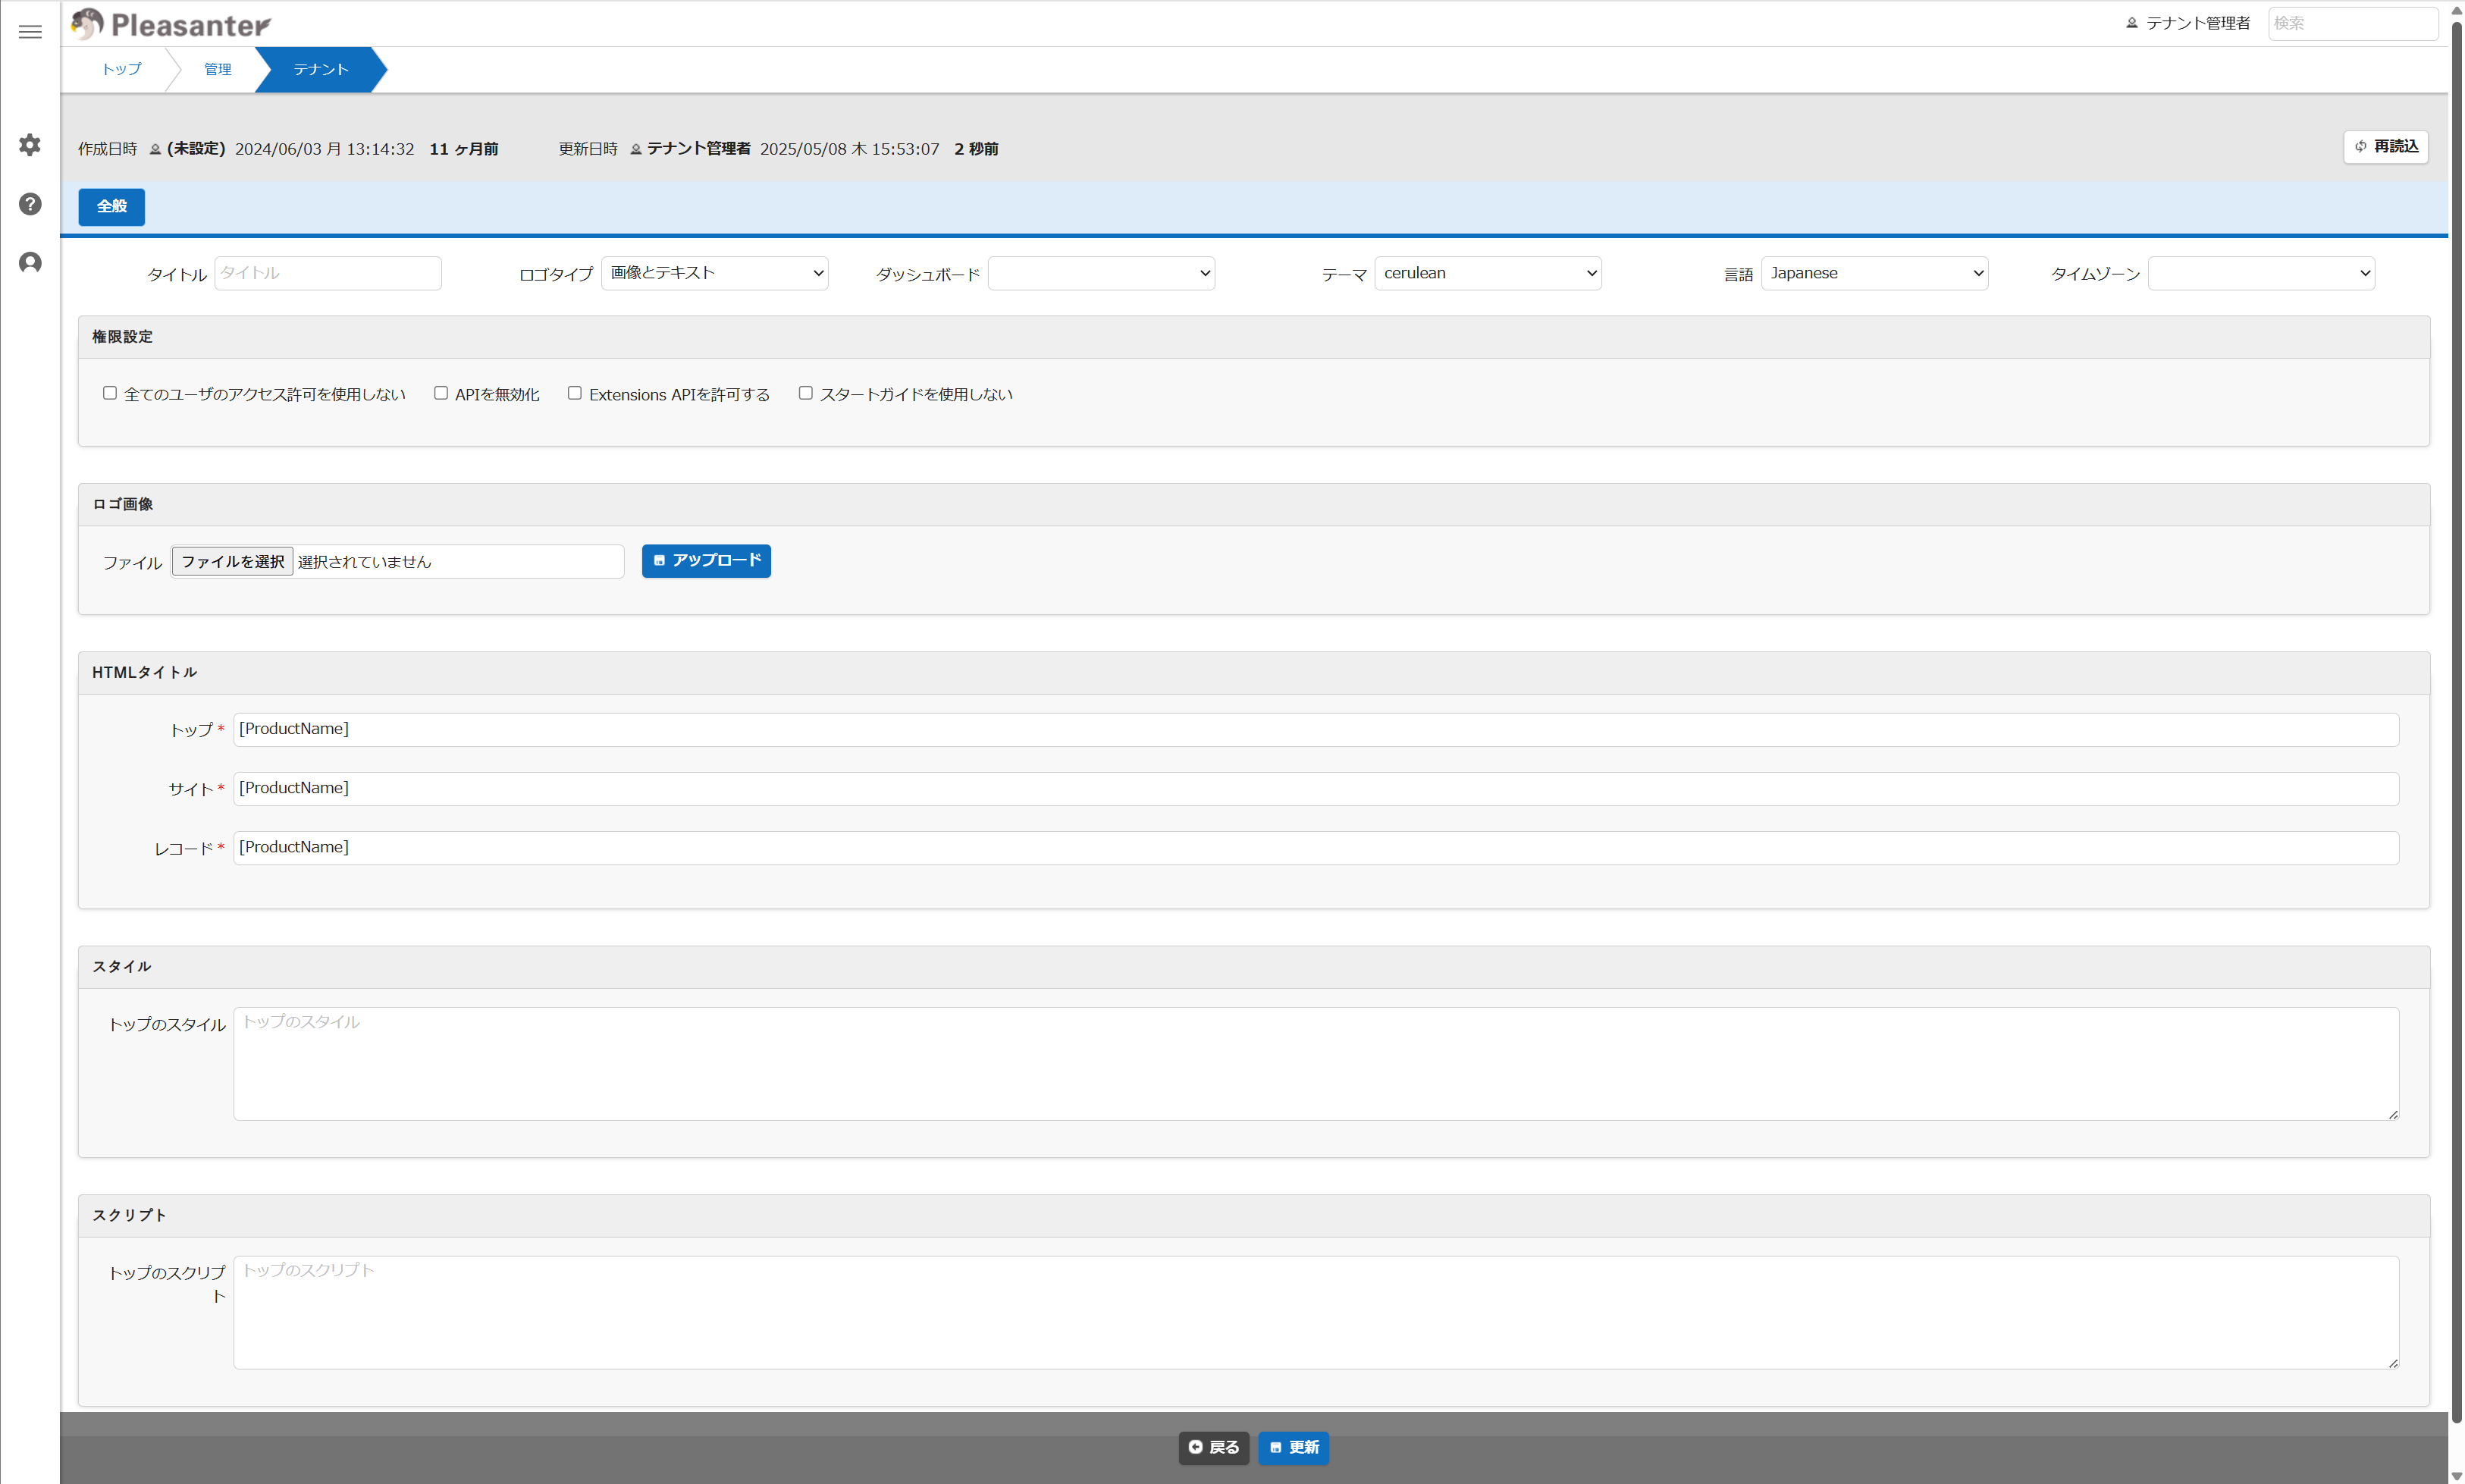Viewport: 2465px width, 1484px height.
Task: Select the テナント breadcrumb
Action: [321, 69]
